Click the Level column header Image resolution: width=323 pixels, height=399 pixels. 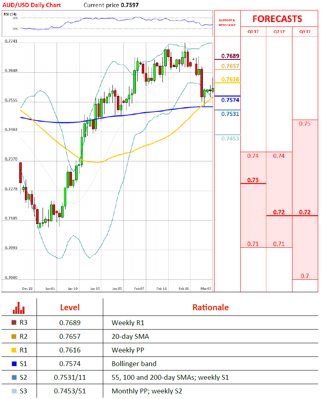tap(70, 307)
